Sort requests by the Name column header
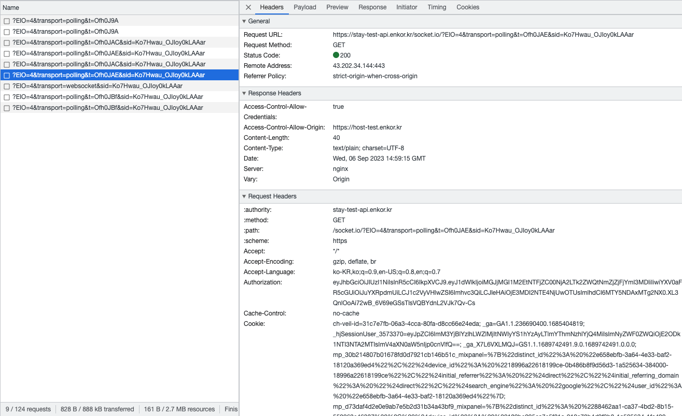This screenshot has width=682, height=416. click(x=119, y=8)
